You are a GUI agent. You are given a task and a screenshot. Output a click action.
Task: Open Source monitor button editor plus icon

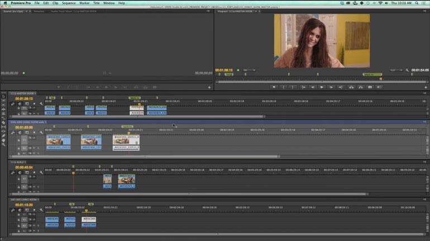(209, 87)
